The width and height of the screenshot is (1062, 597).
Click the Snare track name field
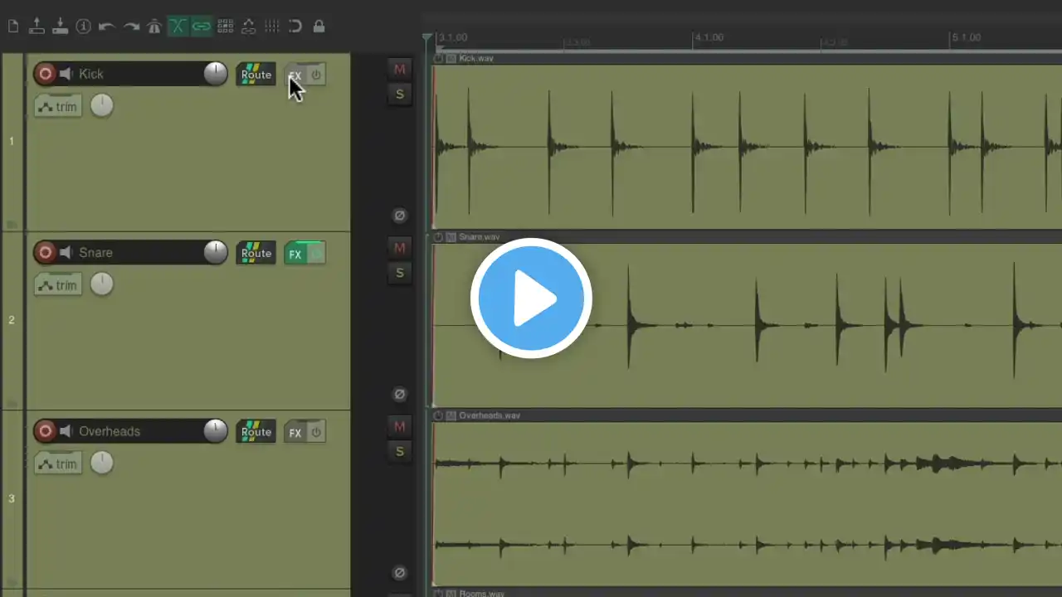[x=139, y=252]
